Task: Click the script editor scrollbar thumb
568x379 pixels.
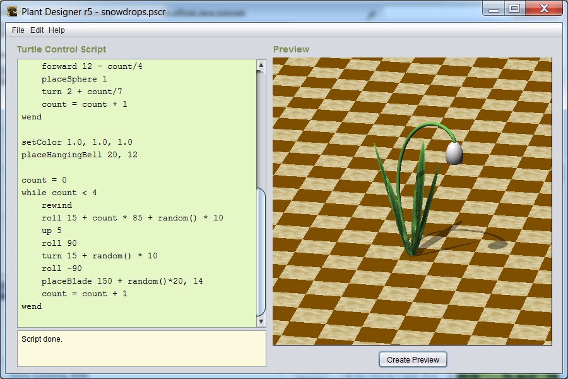Action: [261, 252]
